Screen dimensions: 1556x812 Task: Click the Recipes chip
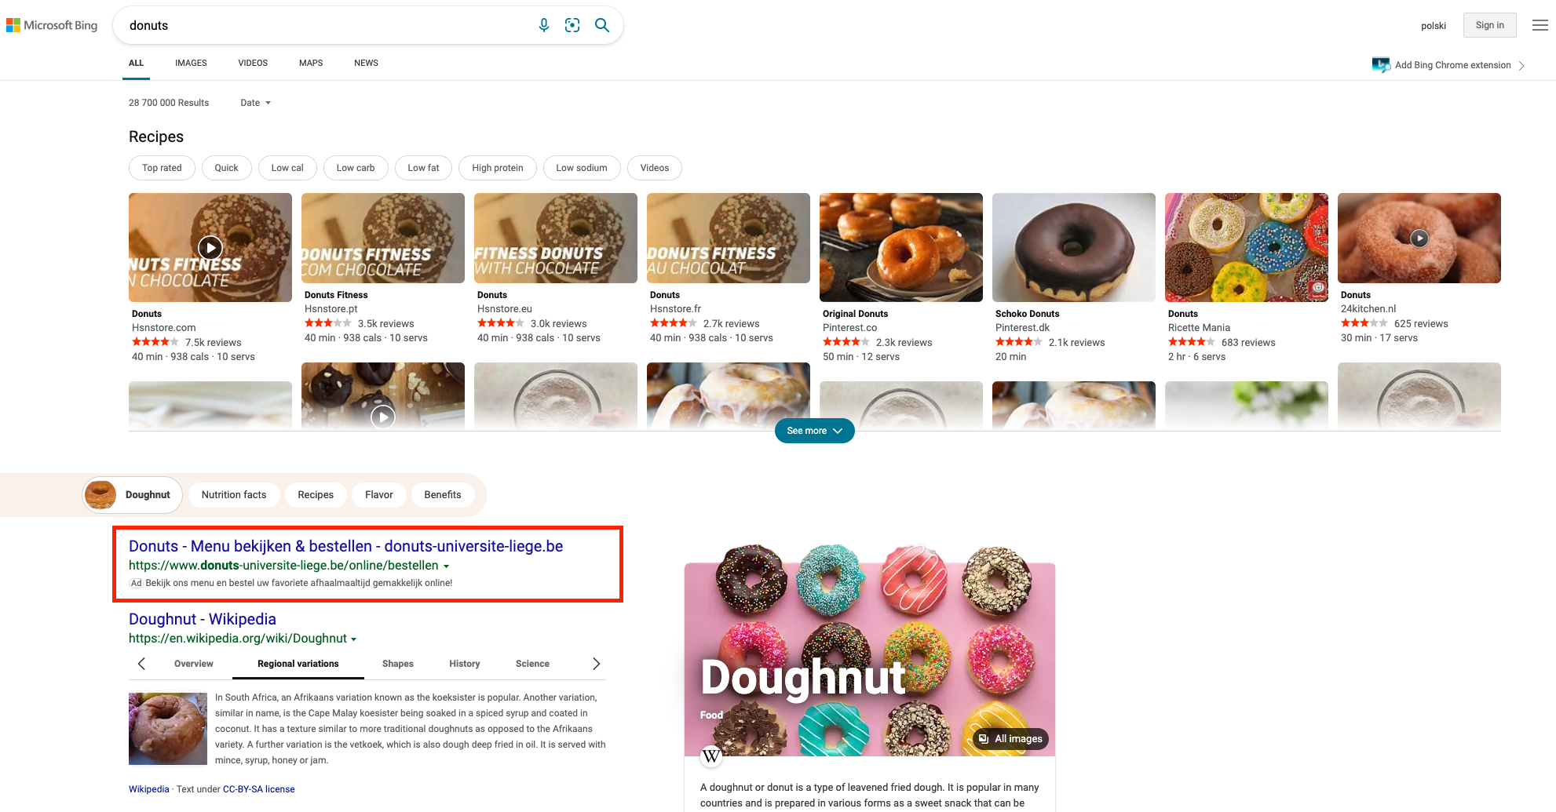click(x=316, y=495)
